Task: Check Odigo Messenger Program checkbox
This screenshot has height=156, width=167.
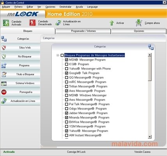Action: 67,109
